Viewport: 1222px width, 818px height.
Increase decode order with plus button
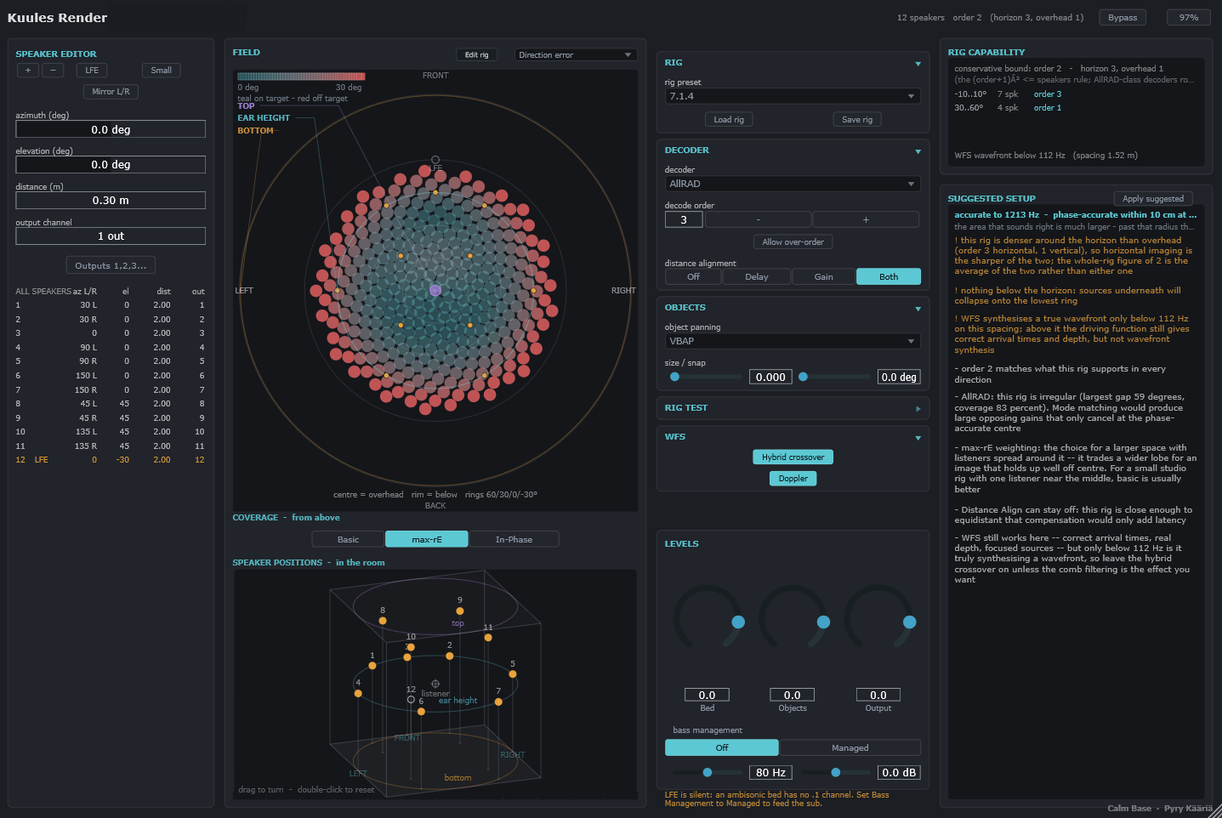click(866, 219)
